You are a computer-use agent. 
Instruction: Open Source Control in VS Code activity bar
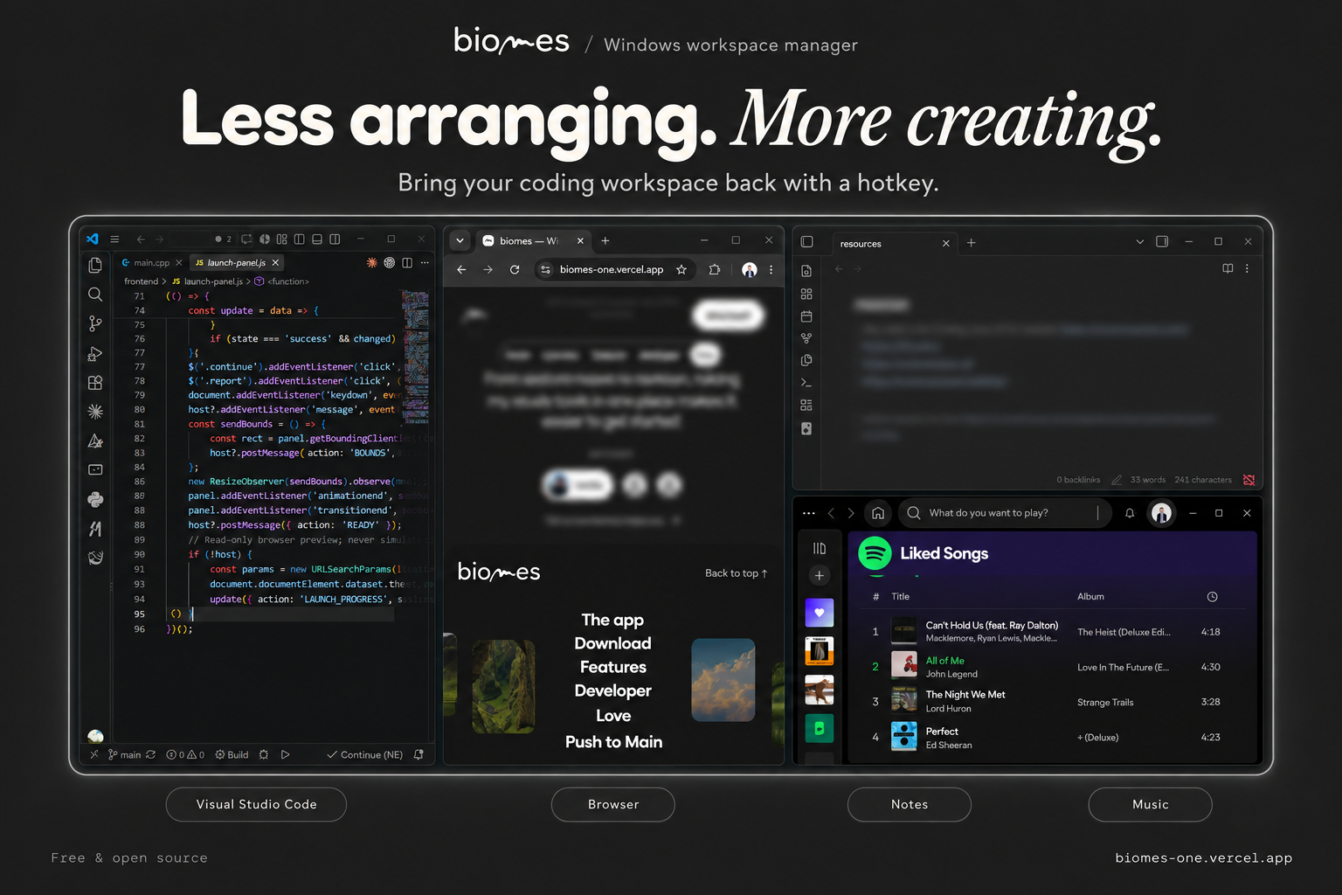click(x=95, y=323)
